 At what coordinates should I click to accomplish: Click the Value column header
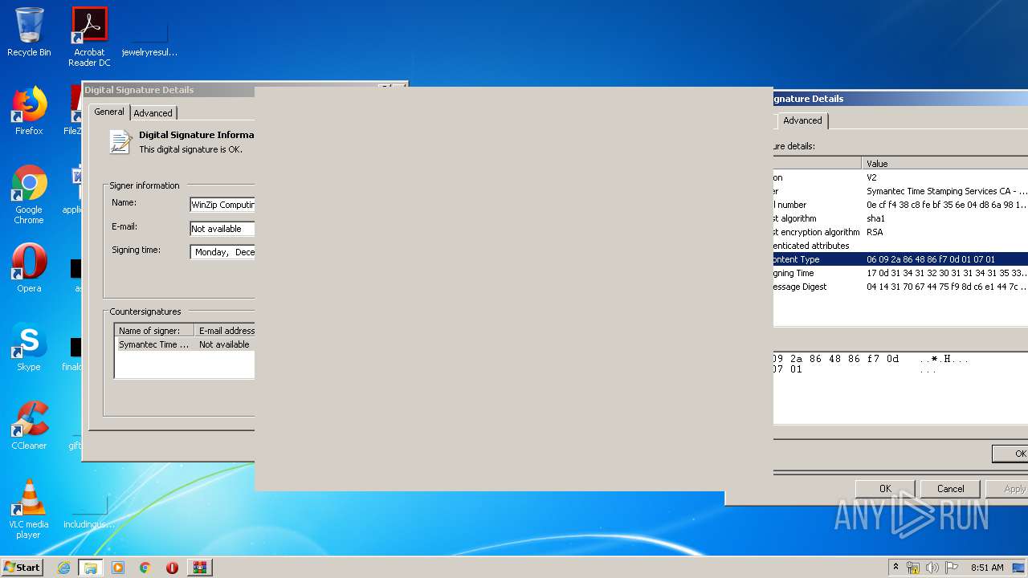point(944,164)
